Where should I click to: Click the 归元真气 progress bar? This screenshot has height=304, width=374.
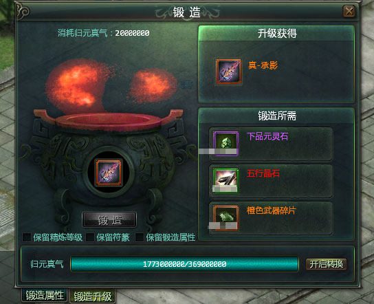184,264
